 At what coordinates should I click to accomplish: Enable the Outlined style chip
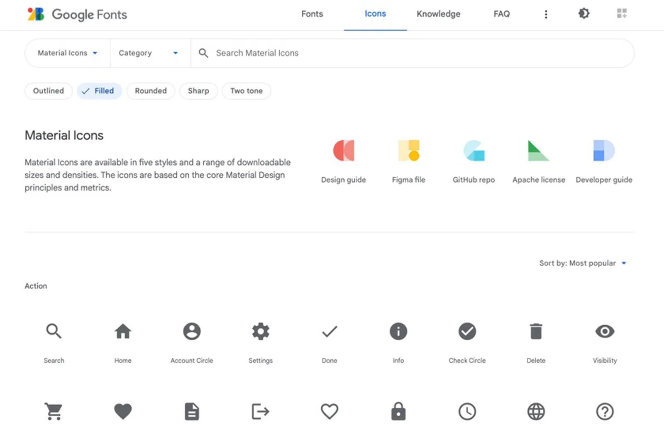pyautogui.click(x=49, y=91)
